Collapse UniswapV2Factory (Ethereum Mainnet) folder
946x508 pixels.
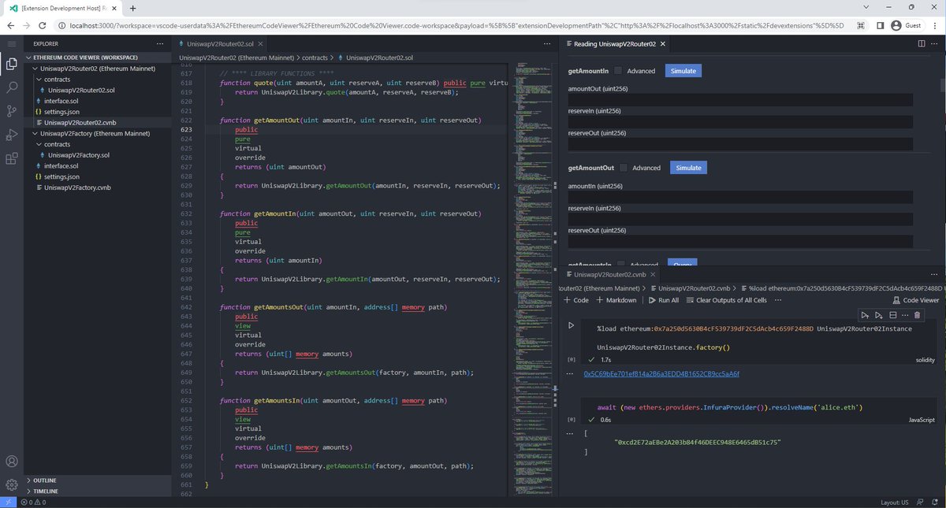[x=97, y=133]
